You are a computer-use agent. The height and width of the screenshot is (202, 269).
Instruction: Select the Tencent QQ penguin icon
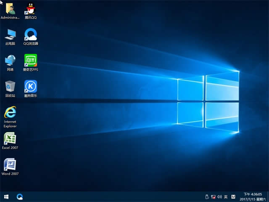point(30,9)
